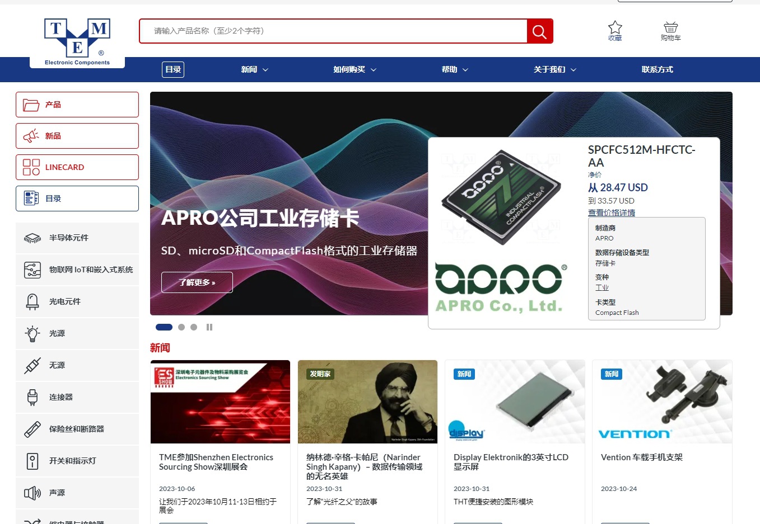Open the Shenzhen Electronics Sourcing Show thumbnail
Screen dimensions: 760x524
pos(220,402)
